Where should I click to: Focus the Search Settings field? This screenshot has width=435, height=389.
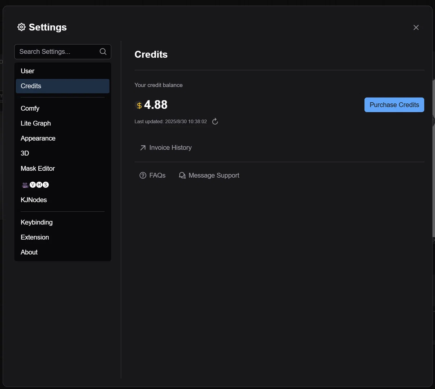[x=63, y=52]
